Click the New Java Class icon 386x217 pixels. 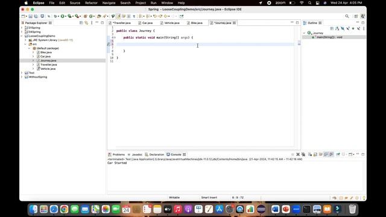pyautogui.click(x=91, y=16)
